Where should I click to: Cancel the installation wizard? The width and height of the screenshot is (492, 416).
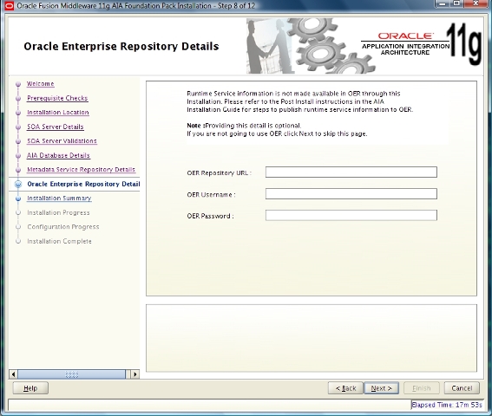(462, 388)
